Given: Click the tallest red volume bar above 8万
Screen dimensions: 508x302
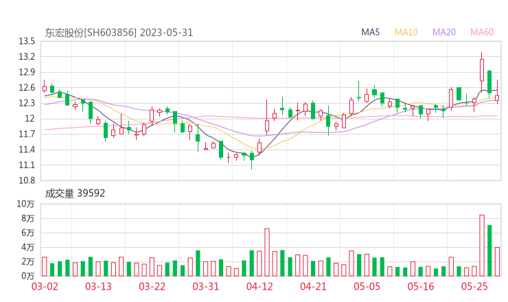Looking at the screenshot, I should [x=482, y=245].
